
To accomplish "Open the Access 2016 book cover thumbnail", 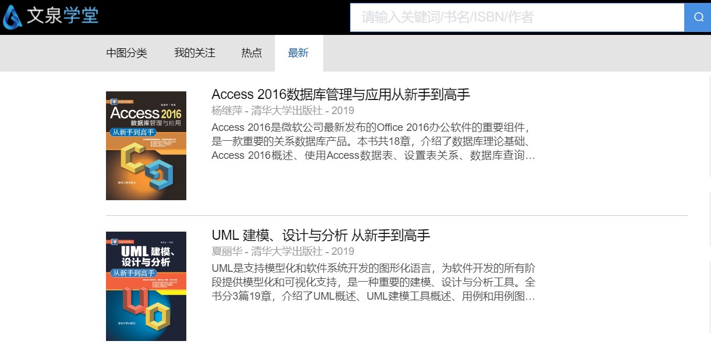I will 146,145.
